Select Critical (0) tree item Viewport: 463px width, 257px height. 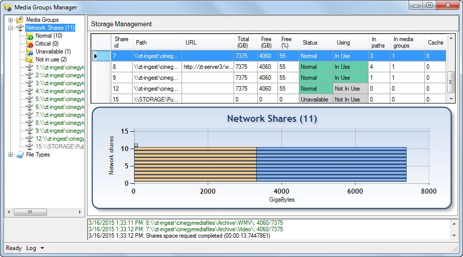pos(46,44)
